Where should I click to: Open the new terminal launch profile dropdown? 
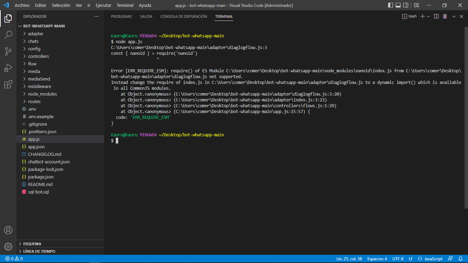428,16
